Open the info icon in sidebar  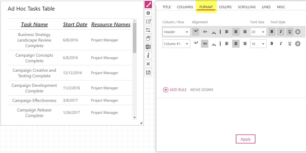(x=148, y=55)
